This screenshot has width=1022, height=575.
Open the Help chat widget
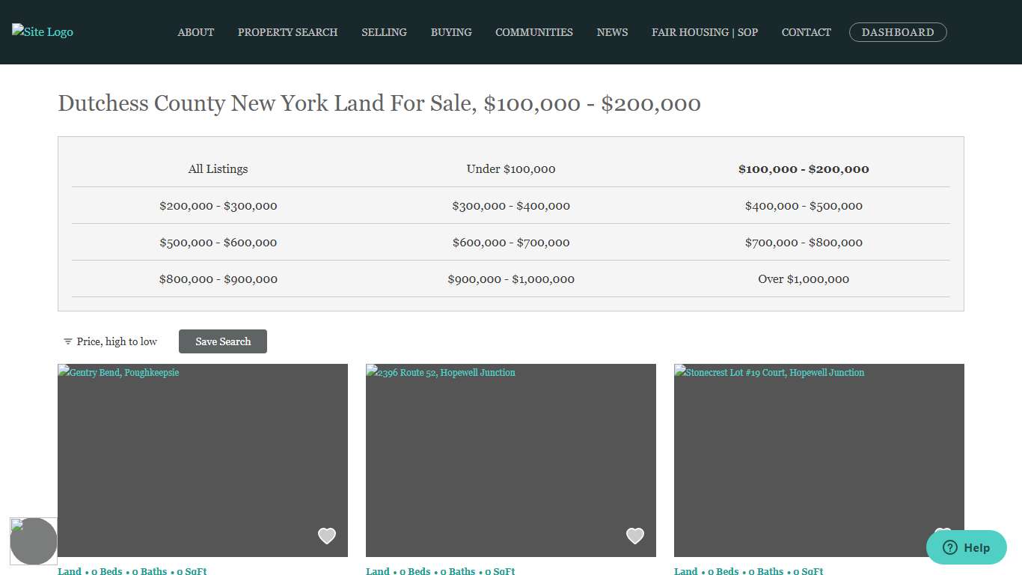click(x=966, y=547)
